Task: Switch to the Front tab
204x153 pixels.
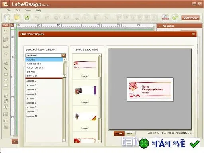Action: (x=119, y=133)
